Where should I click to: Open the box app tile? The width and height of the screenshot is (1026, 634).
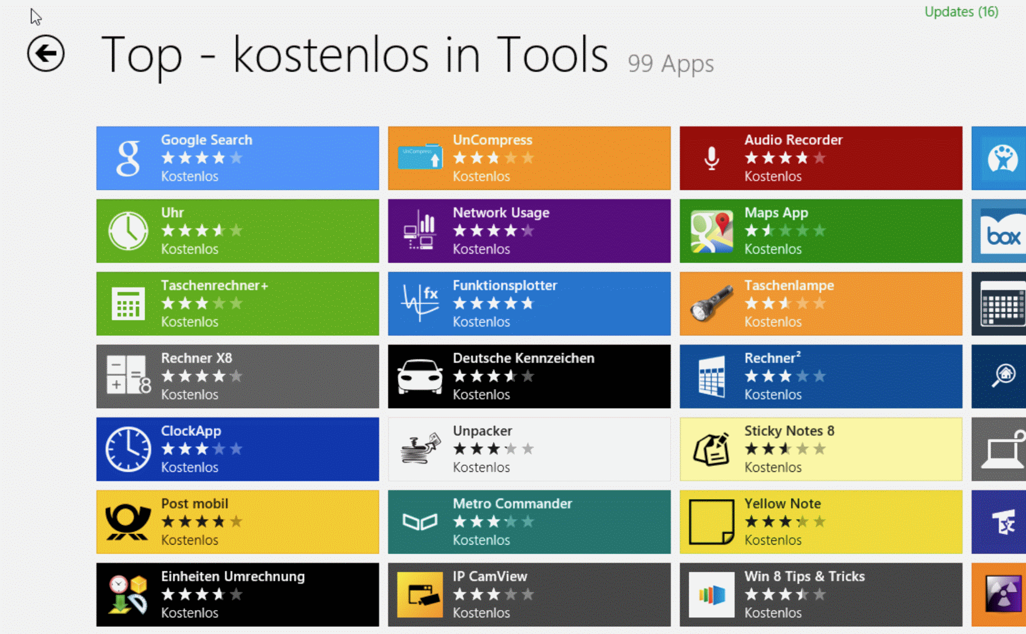click(x=999, y=231)
